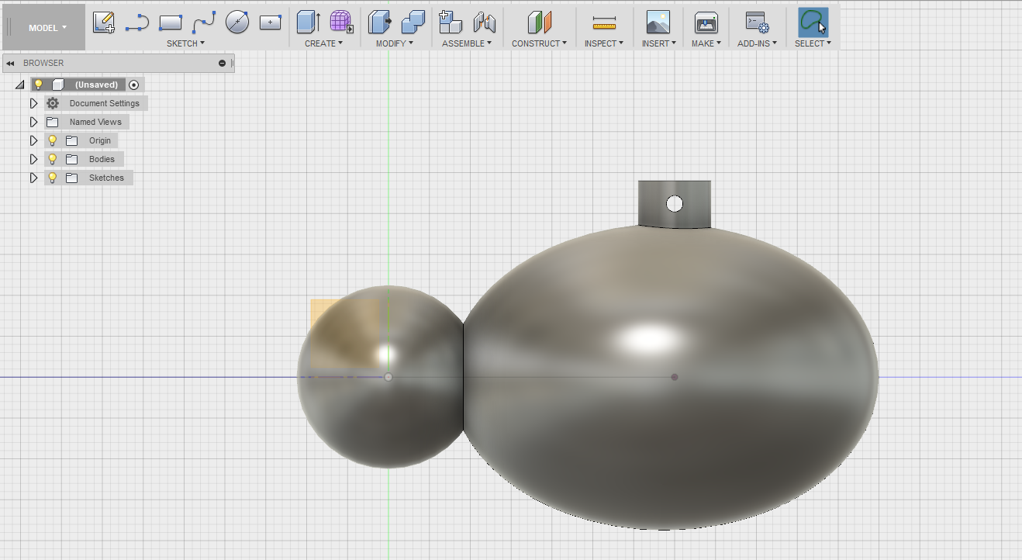The height and width of the screenshot is (560, 1022).
Task: Click the Scripts and Add-Ins icon
Action: tap(756, 22)
